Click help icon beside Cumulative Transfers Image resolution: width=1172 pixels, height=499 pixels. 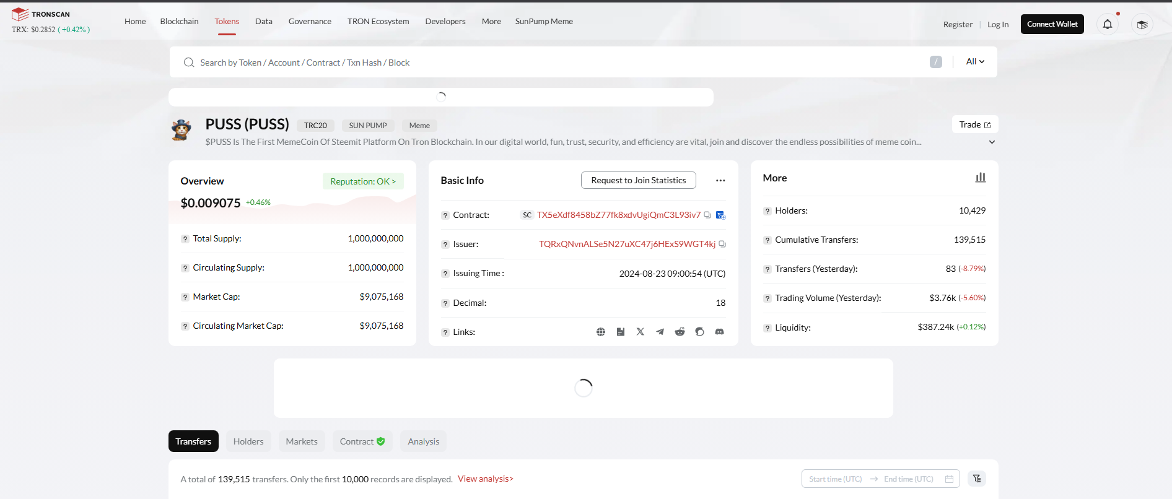point(767,240)
